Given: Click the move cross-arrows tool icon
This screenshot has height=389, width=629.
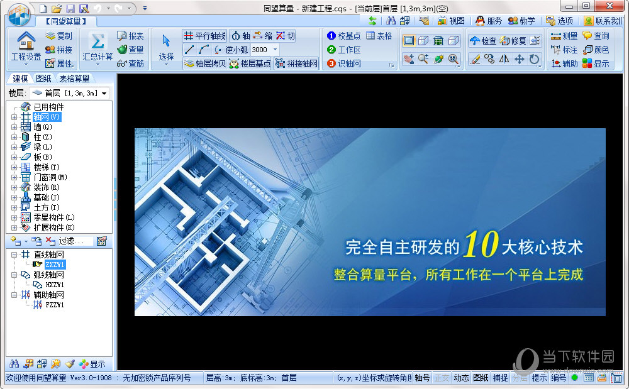Looking at the screenshot, I should coord(519,59).
